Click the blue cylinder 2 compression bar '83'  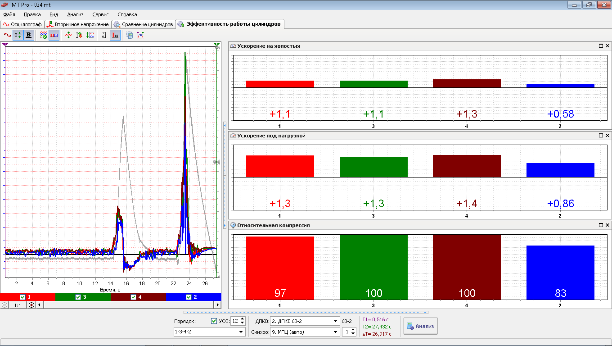coord(560,273)
